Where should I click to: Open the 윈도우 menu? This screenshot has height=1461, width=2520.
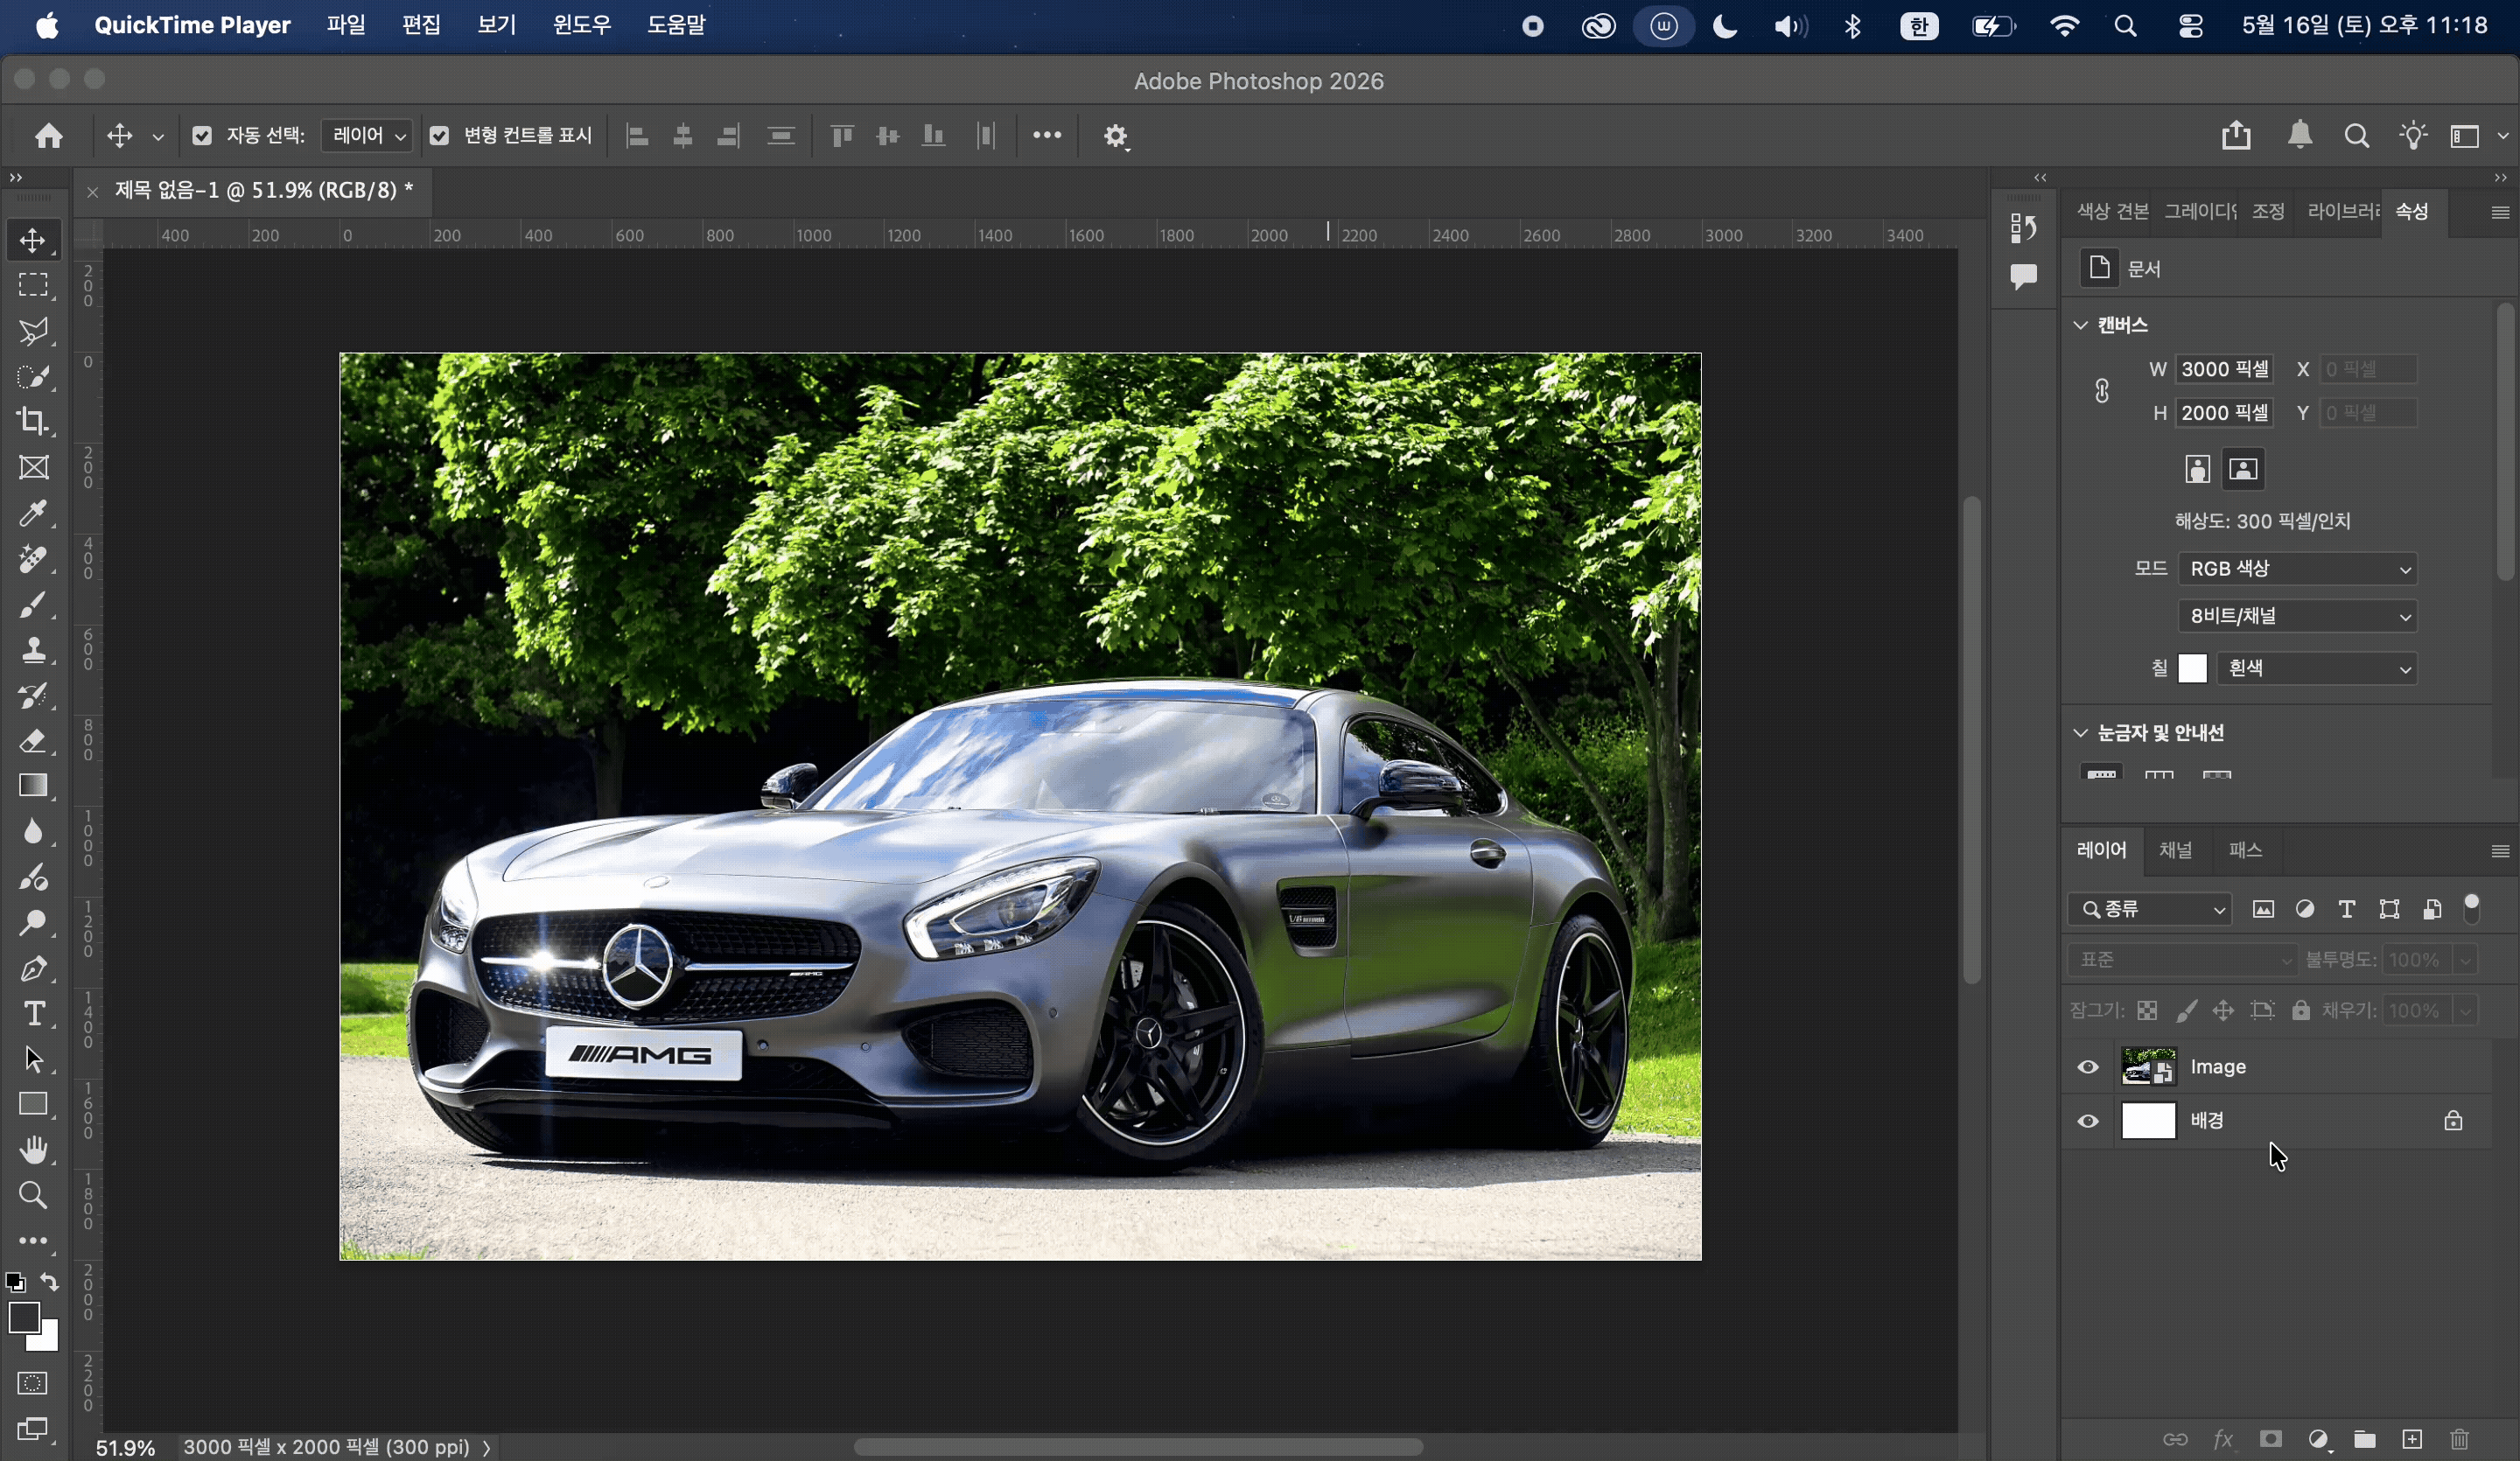(x=582, y=25)
